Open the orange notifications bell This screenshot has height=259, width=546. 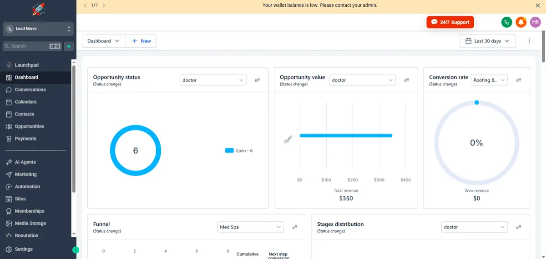521,22
